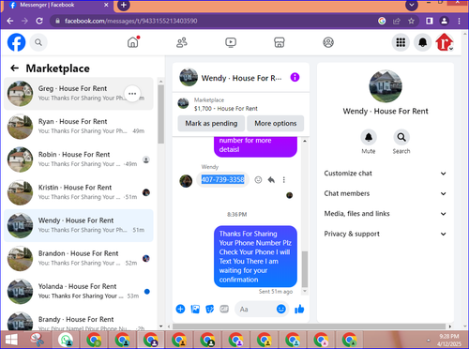
Task: Bookmark this page with star icon
Action: tap(411, 21)
